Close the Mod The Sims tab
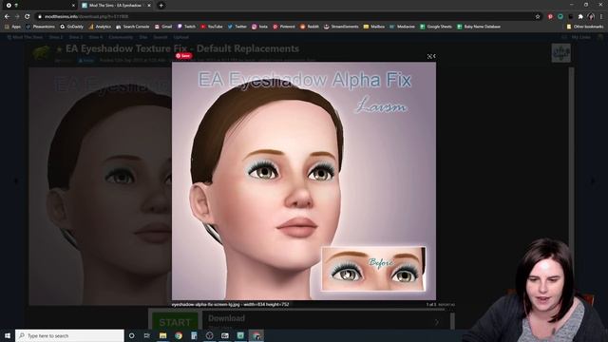Image resolution: width=608 pixels, height=342 pixels. point(149,6)
